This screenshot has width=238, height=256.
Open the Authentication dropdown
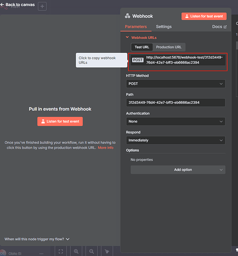pyautogui.click(x=176, y=121)
